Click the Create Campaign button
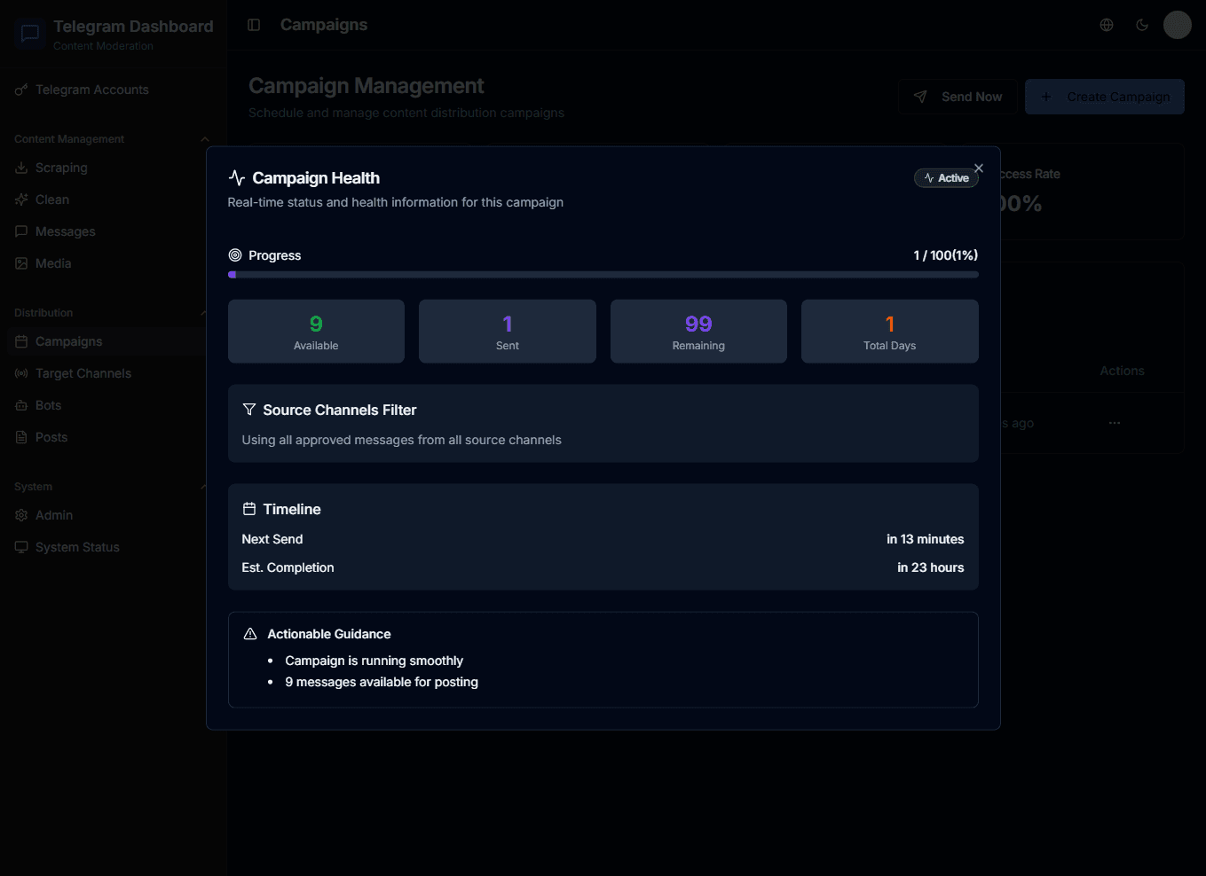Screen dimensions: 1206x876 [x=1105, y=97]
